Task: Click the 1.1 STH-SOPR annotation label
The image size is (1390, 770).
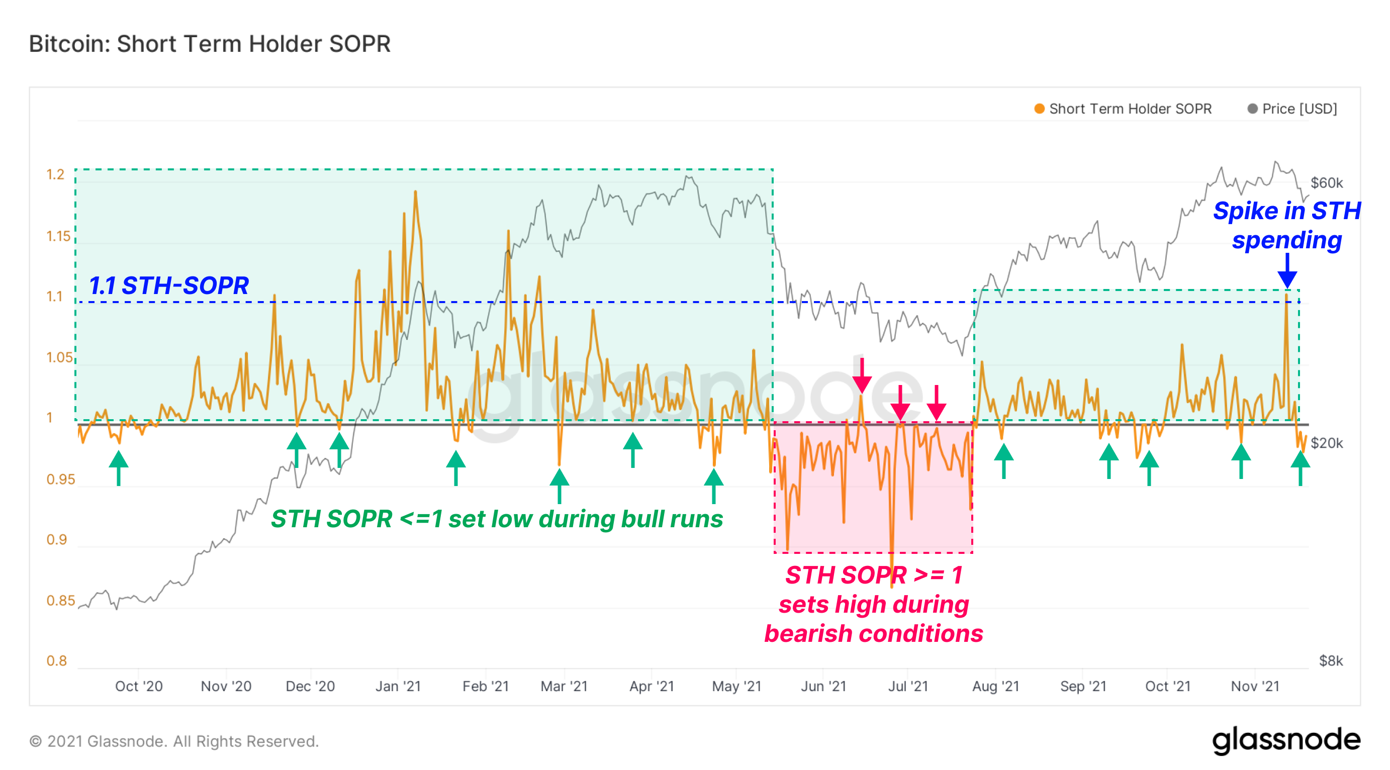Action: click(168, 285)
